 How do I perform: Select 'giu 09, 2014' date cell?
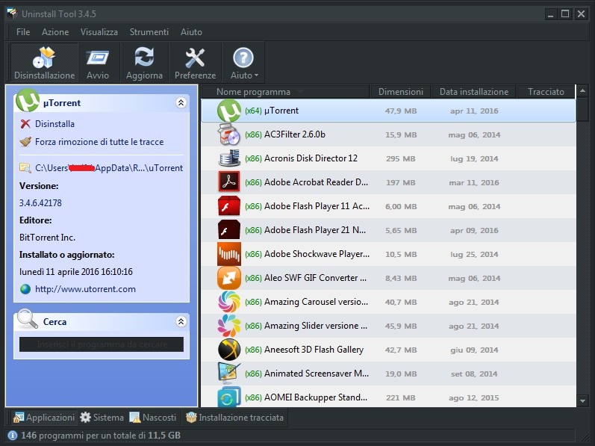point(474,350)
